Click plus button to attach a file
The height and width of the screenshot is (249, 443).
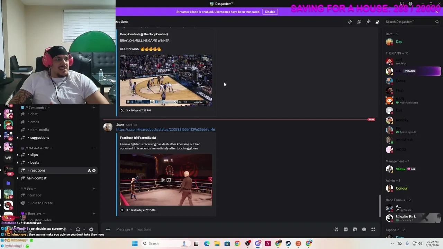(x=108, y=229)
